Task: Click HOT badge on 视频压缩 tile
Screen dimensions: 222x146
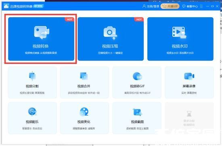Action: click(139, 19)
